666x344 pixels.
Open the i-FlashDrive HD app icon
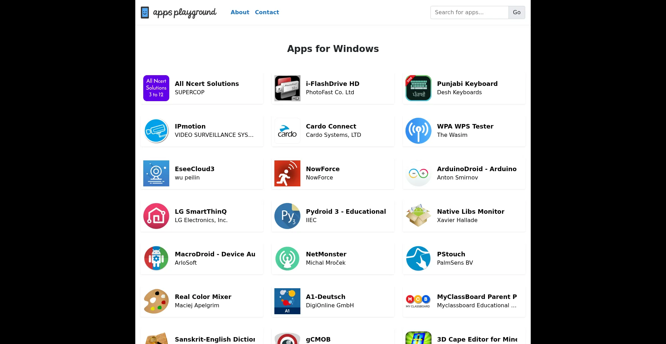[287, 88]
